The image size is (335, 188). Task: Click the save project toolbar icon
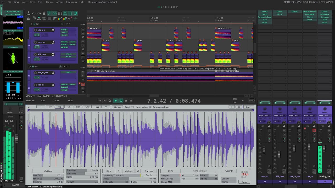(x=28, y=13)
